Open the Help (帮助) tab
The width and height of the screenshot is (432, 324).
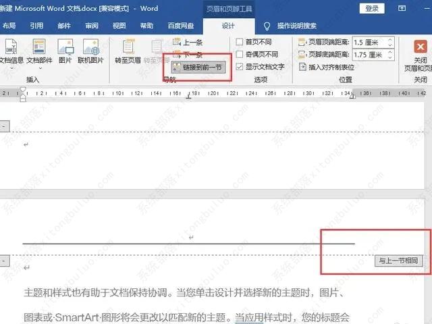pos(146,26)
